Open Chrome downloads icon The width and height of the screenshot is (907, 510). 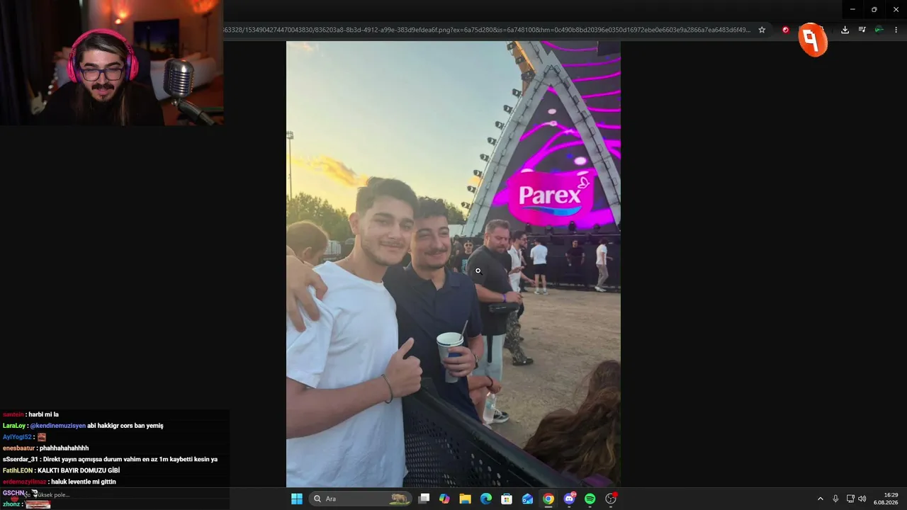845,30
